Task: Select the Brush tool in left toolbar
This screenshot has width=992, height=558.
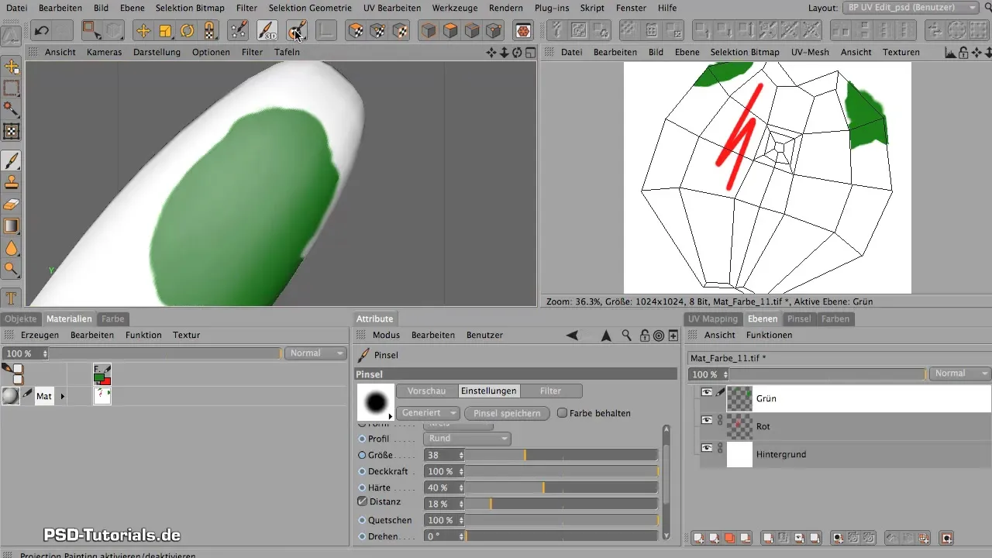Action: coord(12,160)
